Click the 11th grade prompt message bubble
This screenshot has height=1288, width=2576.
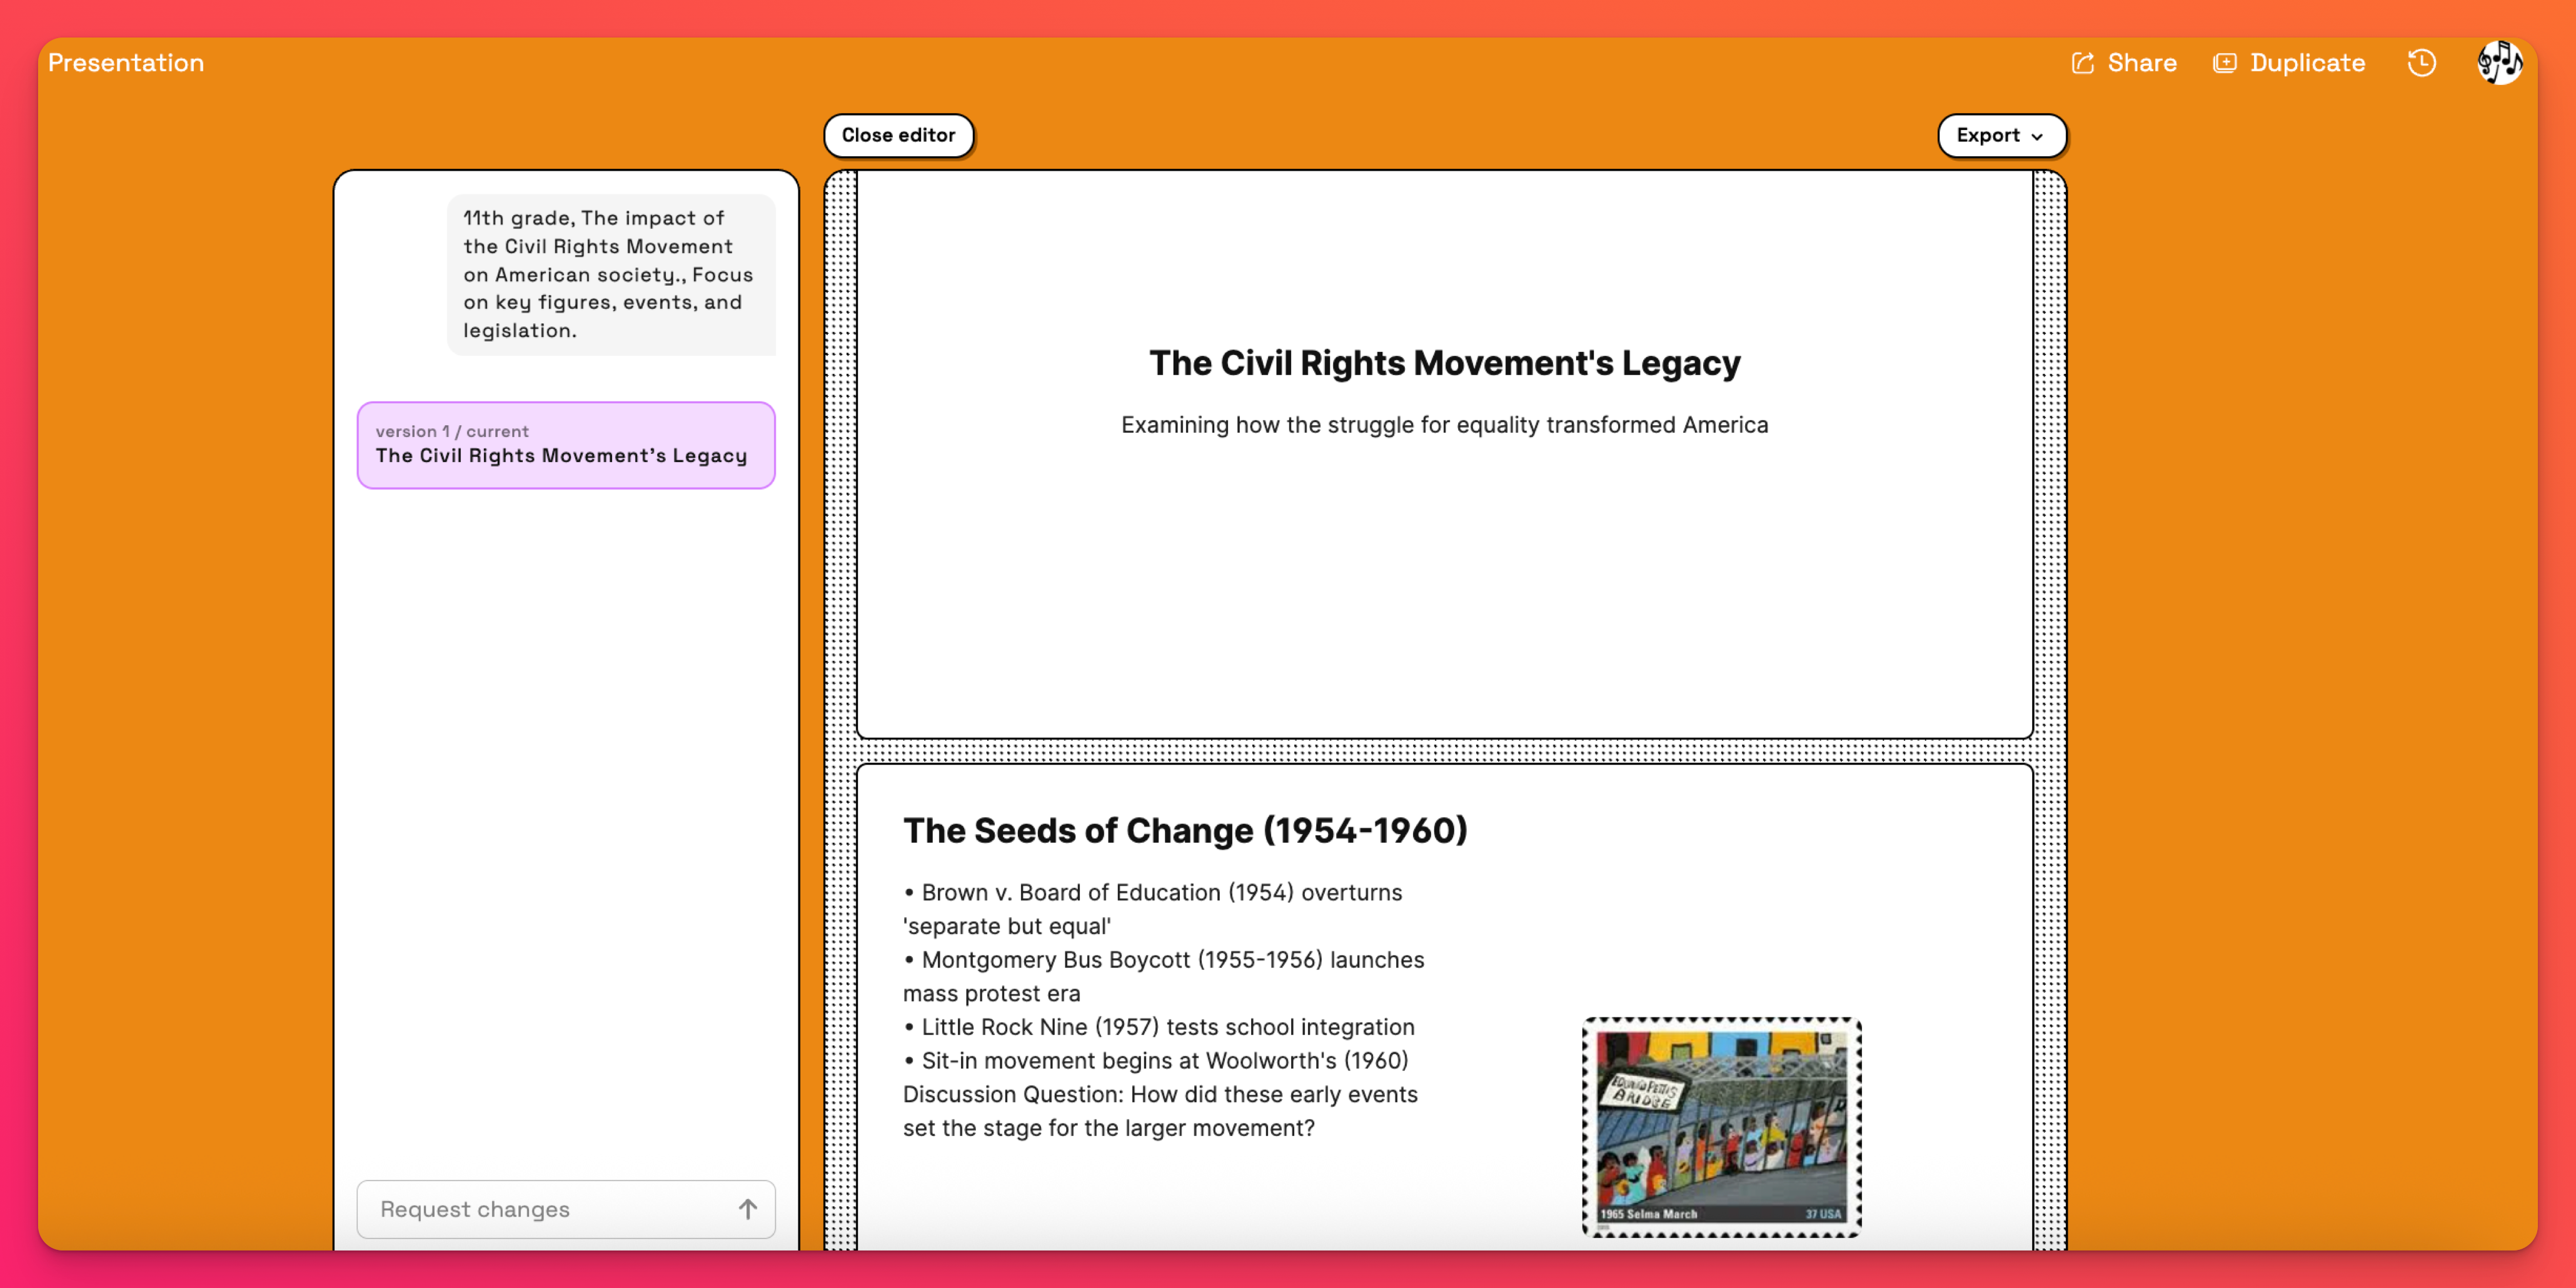610,274
